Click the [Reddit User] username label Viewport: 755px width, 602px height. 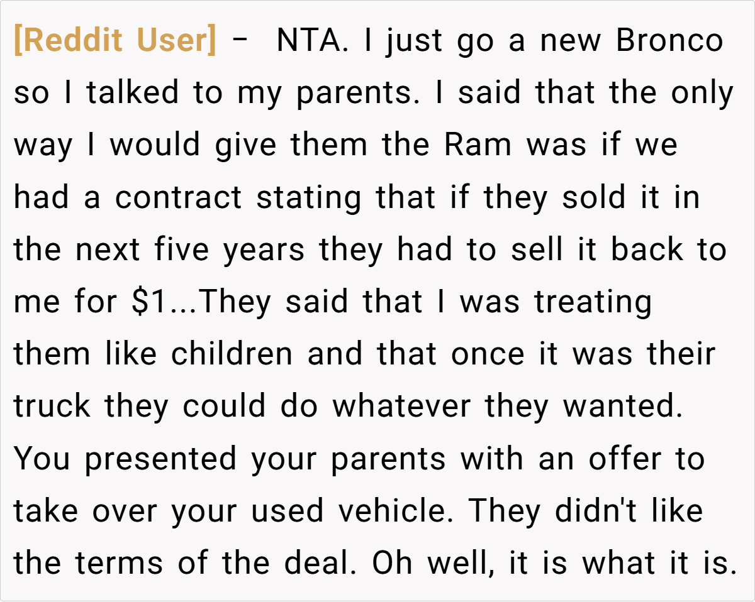pos(115,41)
